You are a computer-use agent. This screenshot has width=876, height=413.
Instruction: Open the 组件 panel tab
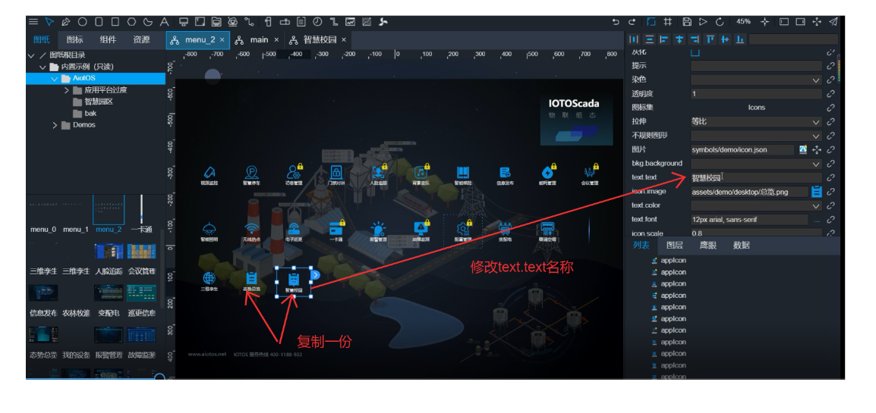[x=108, y=39]
